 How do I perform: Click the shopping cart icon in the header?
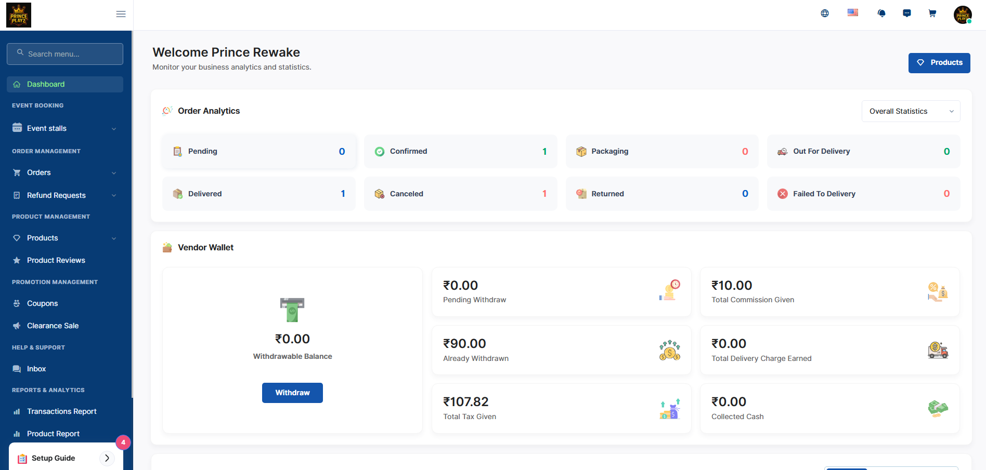pyautogui.click(x=932, y=14)
